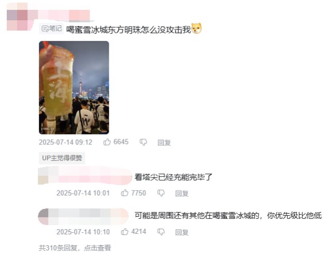Click the comment text 喝蜜雪冰城东方明珠怎么没攻击我
The image size is (326, 253).
pos(129,29)
